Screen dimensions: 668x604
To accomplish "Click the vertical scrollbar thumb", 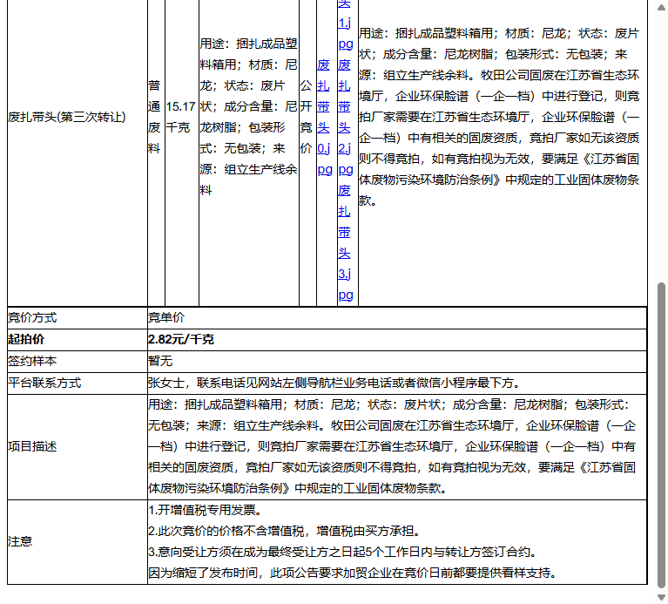I will pyautogui.click(x=661, y=434).
